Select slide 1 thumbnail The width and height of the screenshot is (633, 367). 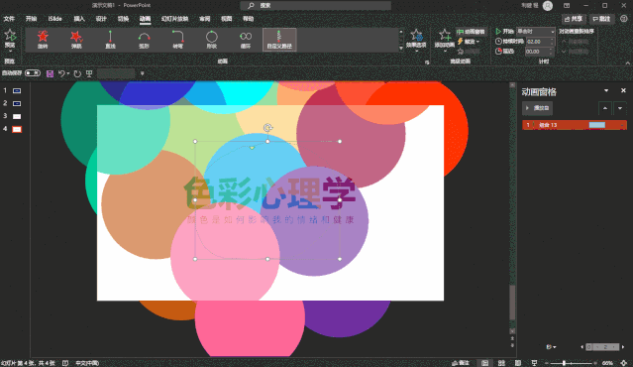[17, 90]
